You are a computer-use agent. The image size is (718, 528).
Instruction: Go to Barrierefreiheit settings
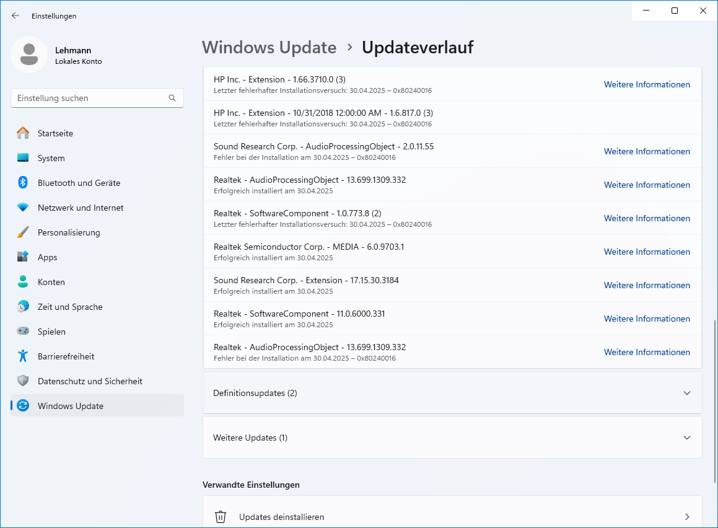(97, 356)
